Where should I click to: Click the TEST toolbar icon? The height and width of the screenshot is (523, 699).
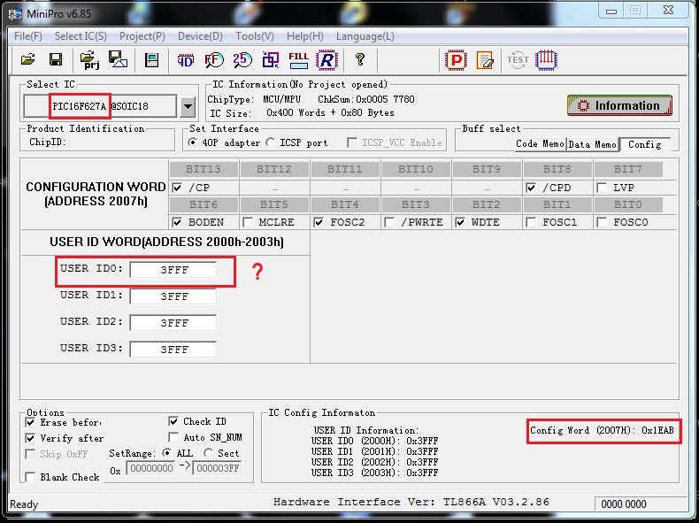pyautogui.click(x=518, y=60)
